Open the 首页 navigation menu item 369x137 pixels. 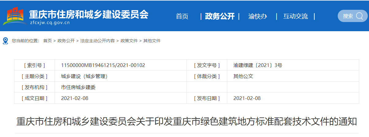pyautogui.click(x=182, y=16)
